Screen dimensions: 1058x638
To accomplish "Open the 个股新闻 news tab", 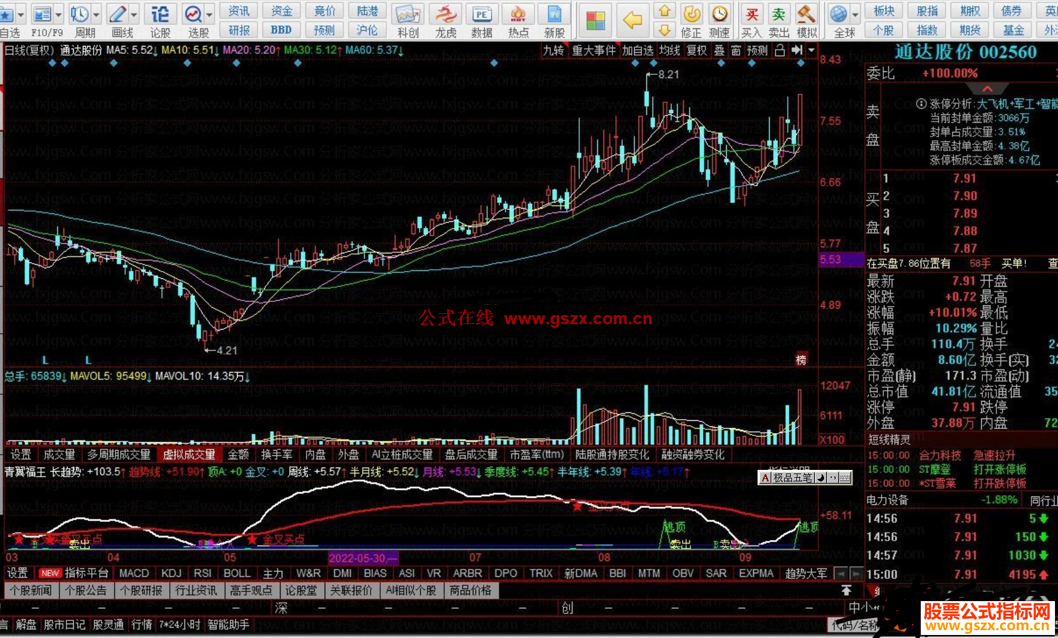I will click(31, 591).
